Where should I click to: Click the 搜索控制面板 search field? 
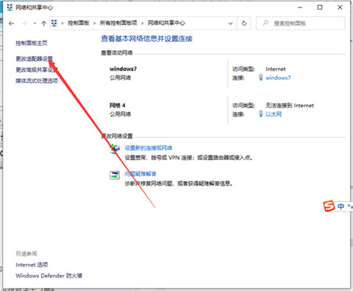[300, 24]
